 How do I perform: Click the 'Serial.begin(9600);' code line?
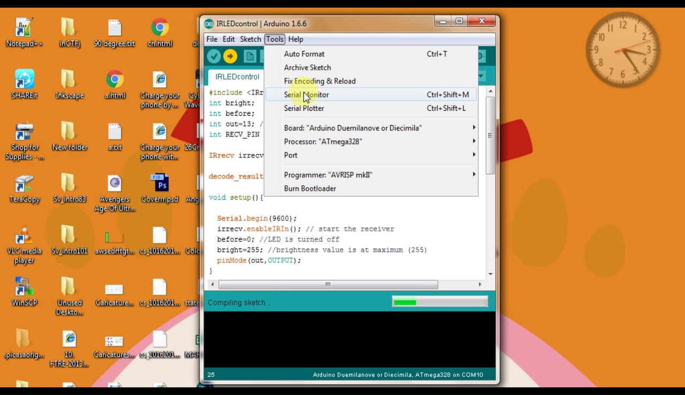point(257,218)
